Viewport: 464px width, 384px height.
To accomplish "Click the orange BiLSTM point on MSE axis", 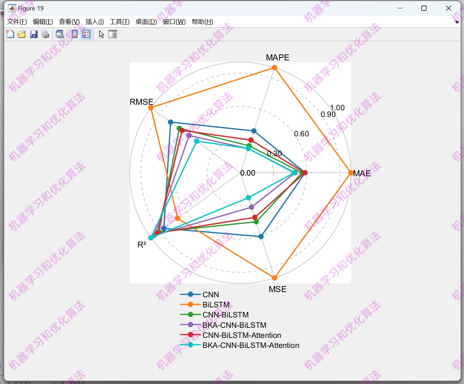I will click(x=274, y=278).
